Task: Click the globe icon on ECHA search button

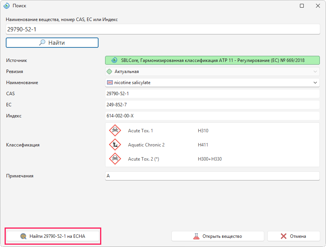Action: point(23,236)
